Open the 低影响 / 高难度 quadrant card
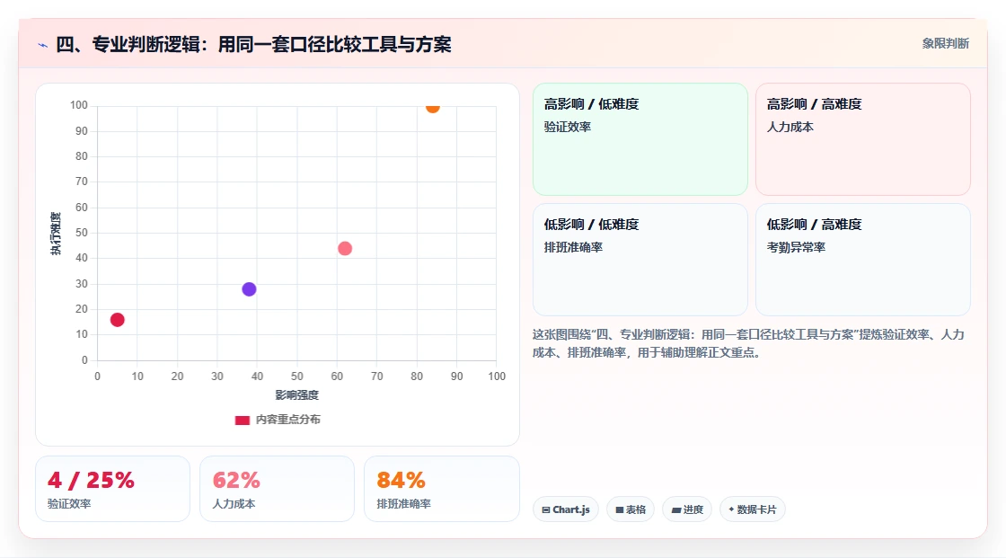1006x558 pixels. (x=863, y=260)
